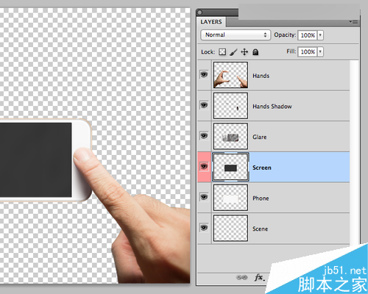Hide the Glare layer

[x=204, y=136]
